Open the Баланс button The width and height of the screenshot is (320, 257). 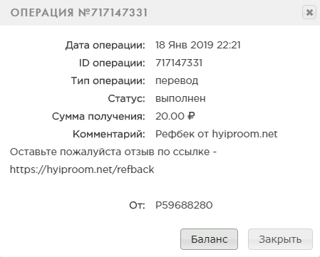coord(209,239)
